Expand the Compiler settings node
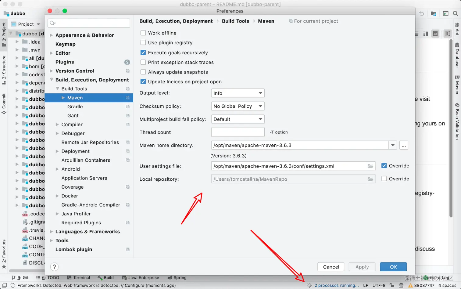Viewport: 461px width, 289px height. (57, 125)
